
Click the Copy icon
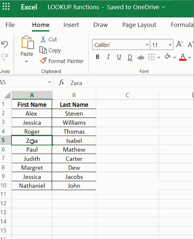[43, 50]
